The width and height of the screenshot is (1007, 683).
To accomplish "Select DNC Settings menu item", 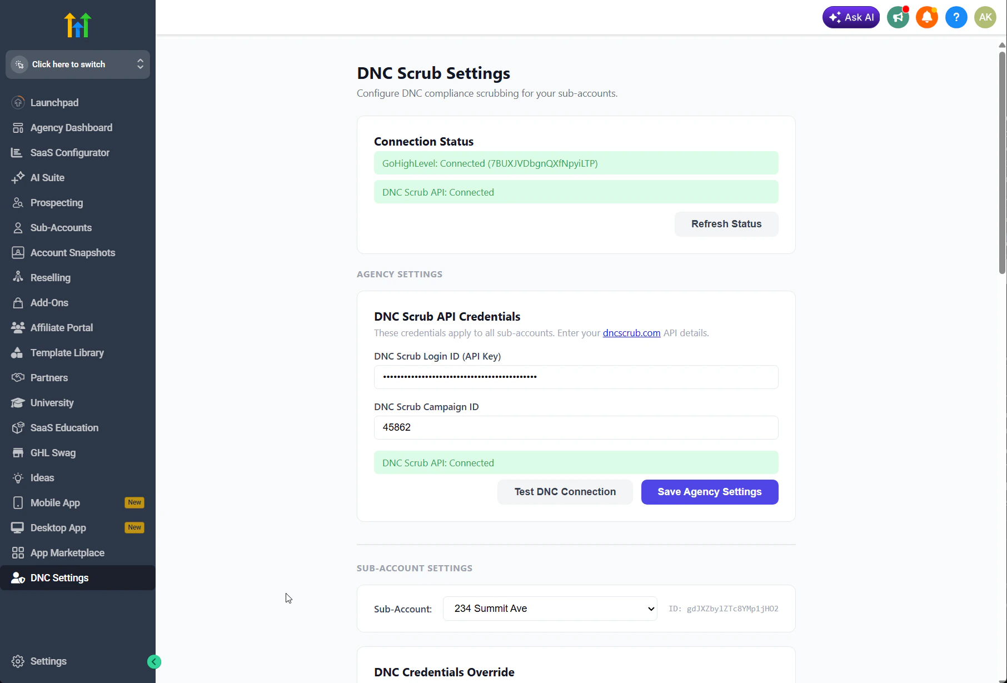I will click(x=78, y=577).
